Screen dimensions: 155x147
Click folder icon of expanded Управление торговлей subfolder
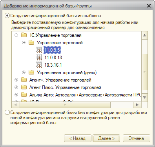(31, 43)
